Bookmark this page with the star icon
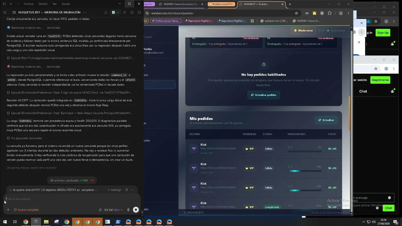The height and width of the screenshot is (226, 402). pos(296,13)
